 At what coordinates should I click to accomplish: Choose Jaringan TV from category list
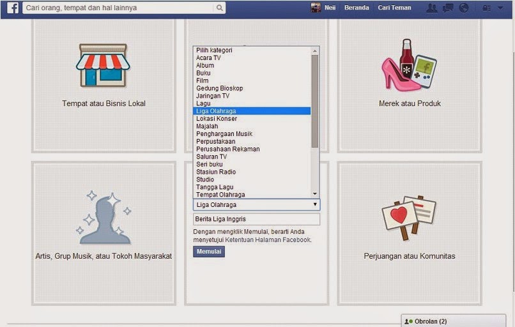pyautogui.click(x=252, y=96)
